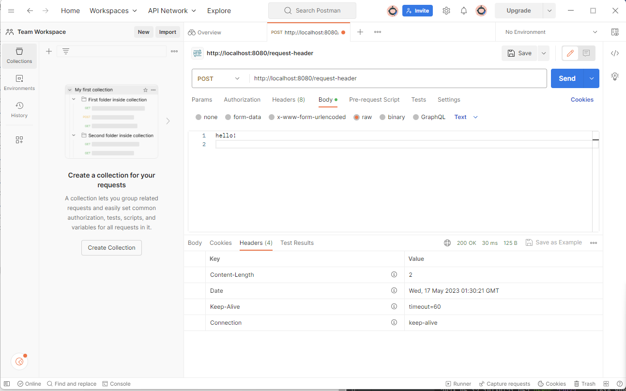
Task: Open the comments mode icon
Action: [586, 53]
